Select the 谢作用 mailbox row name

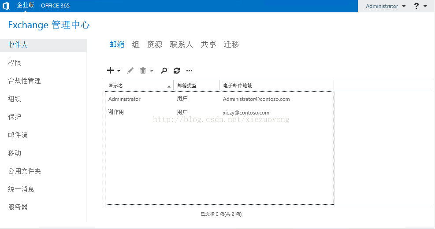click(x=116, y=112)
